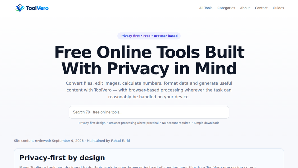Image resolution: width=298 pixels, height=168 pixels.
Task: Click the Convert files, edit images description paragraph
Action: pyautogui.click(x=149, y=90)
